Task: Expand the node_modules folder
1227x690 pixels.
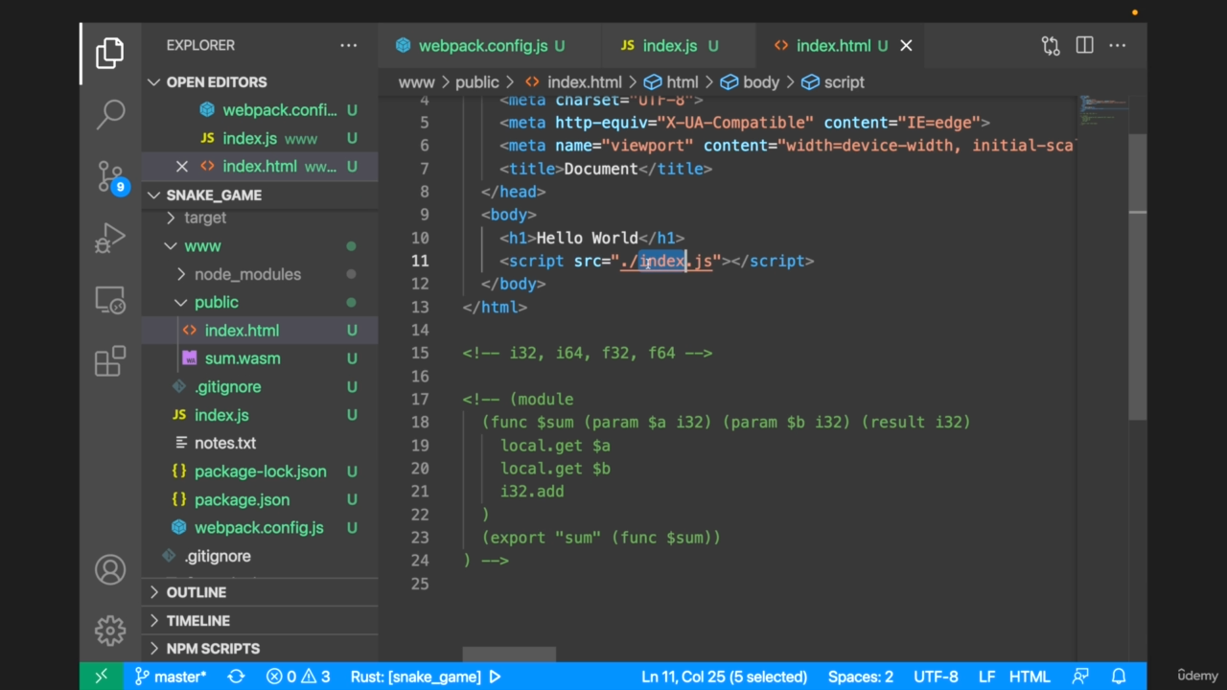Action: (x=247, y=274)
